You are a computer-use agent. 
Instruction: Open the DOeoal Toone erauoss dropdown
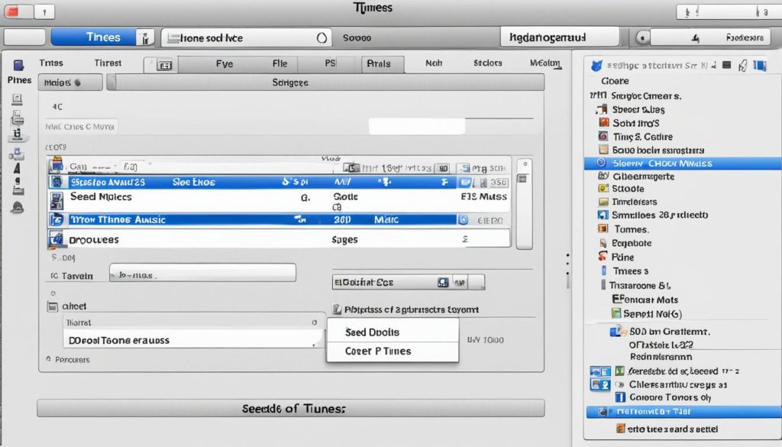194,340
